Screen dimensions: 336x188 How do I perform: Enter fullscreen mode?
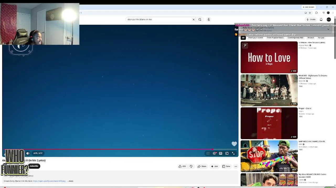[233, 153]
